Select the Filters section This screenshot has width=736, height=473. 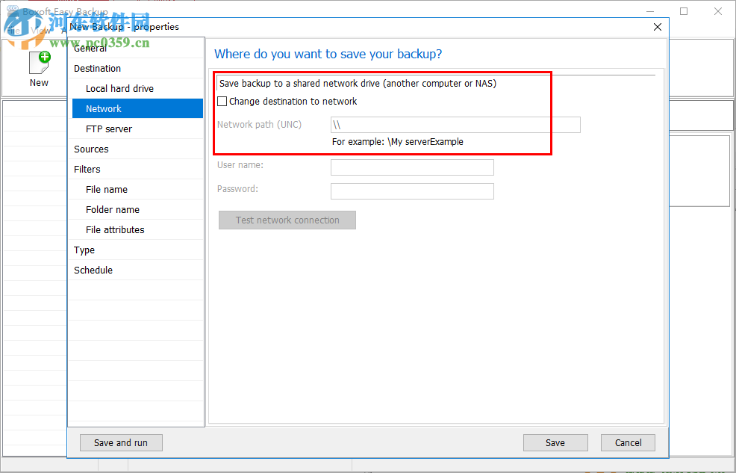click(87, 169)
